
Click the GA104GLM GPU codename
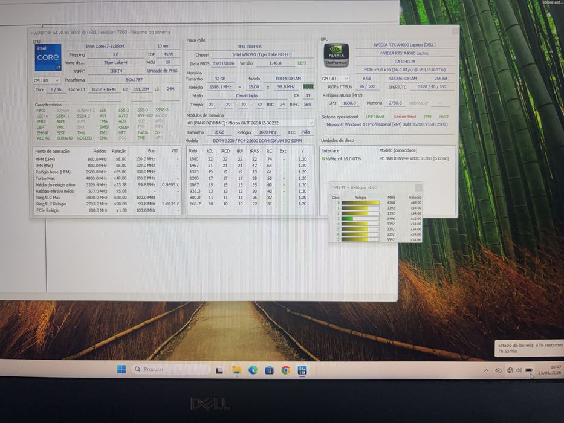[x=404, y=62]
